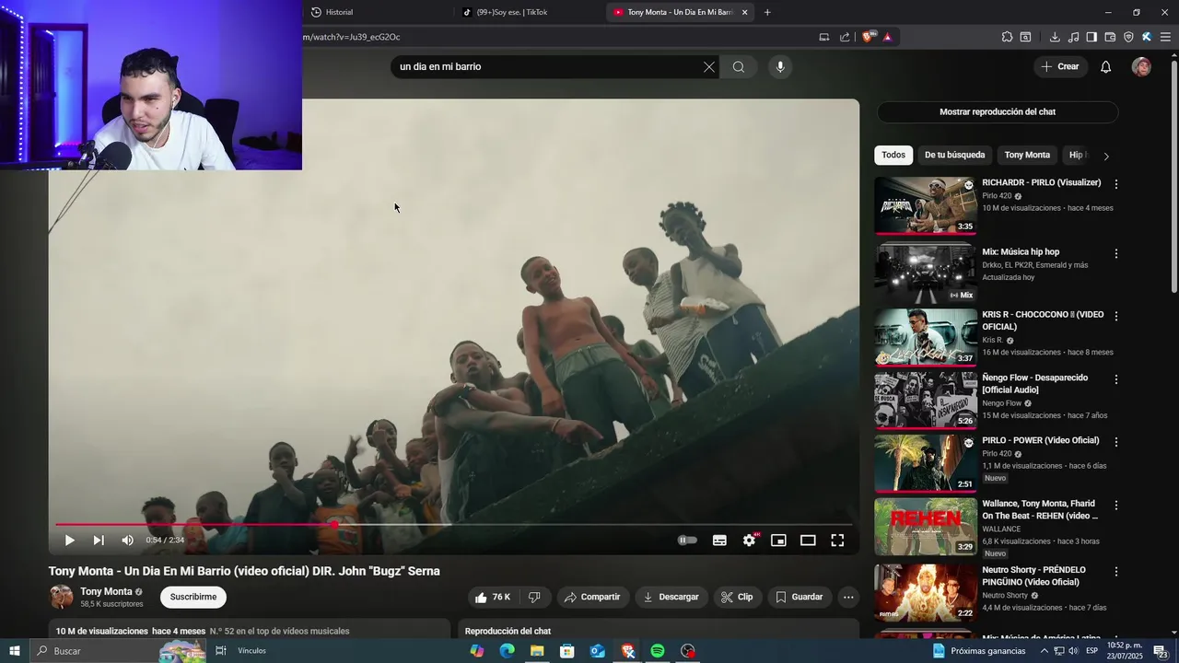Image resolution: width=1179 pixels, height=663 pixels.
Task: Select the Tony Monta filter chip
Action: tap(1027, 155)
